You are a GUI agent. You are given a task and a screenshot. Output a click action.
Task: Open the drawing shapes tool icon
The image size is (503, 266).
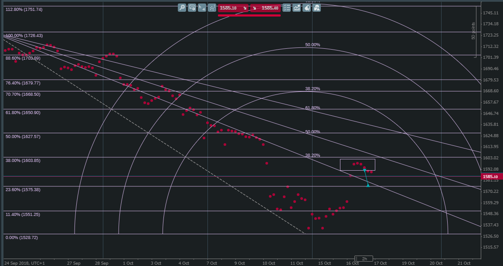[x=316, y=8]
